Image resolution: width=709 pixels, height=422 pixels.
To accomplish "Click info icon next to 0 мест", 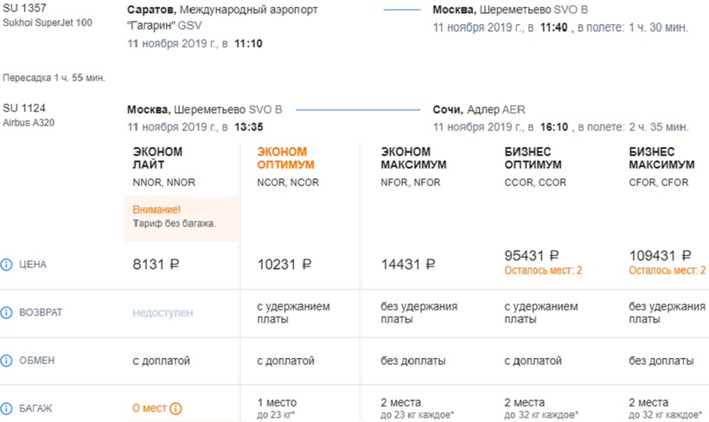I will point(176,408).
